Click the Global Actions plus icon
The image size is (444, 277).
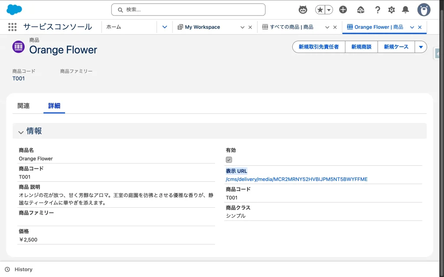343,10
